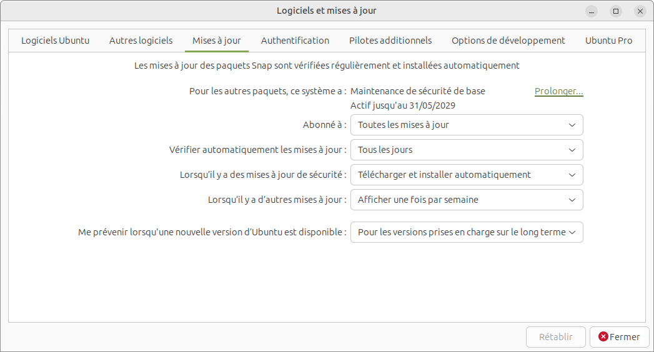Viewport: 654px width, 352px height.
Task: Go to the Authentification tab
Action: pyautogui.click(x=295, y=41)
